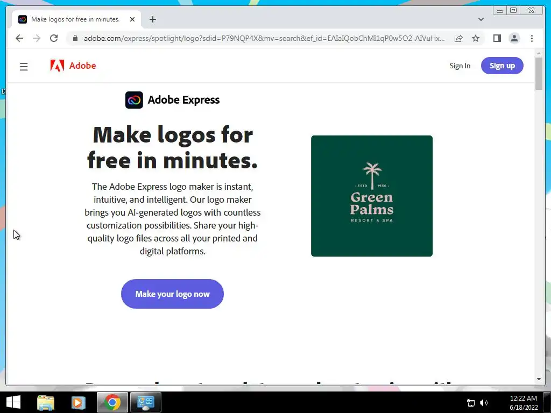Screen dimensions: 551x413
Task: Click the network tray icon
Action: (470, 403)
